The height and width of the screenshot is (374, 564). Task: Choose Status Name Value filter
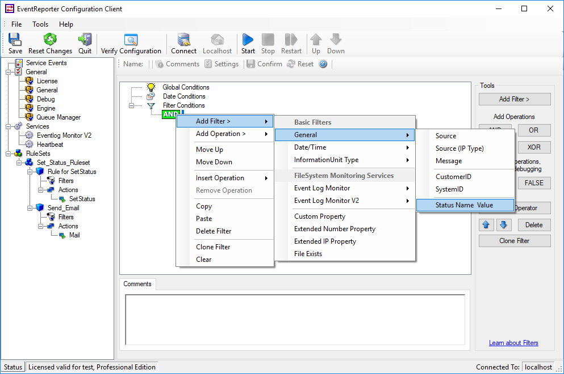click(465, 205)
